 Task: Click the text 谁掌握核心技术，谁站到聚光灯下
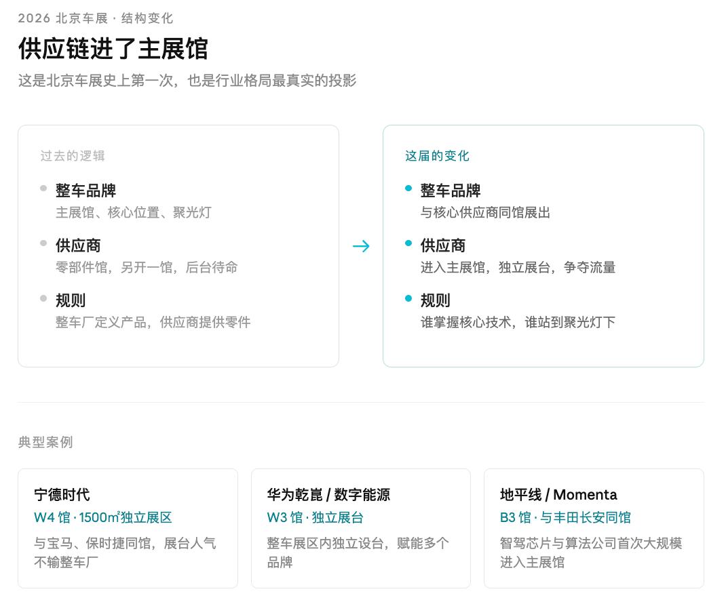point(518,322)
